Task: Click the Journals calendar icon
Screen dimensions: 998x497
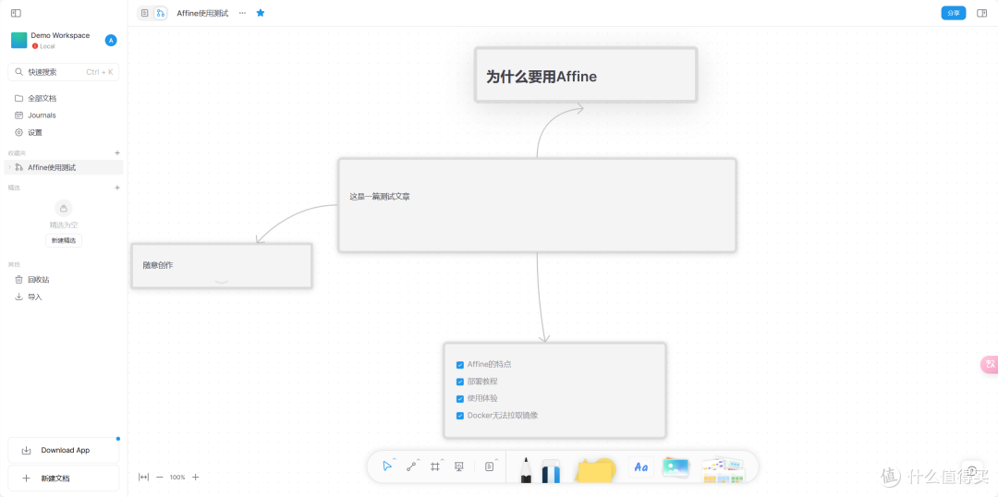Action: 19,115
